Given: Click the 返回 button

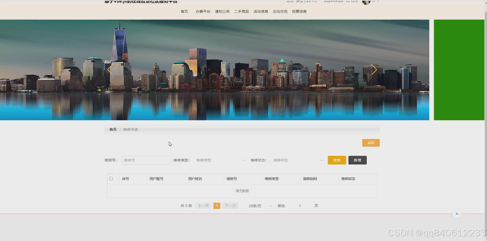Looking at the screenshot, I should pyautogui.click(x=371, y=143).
